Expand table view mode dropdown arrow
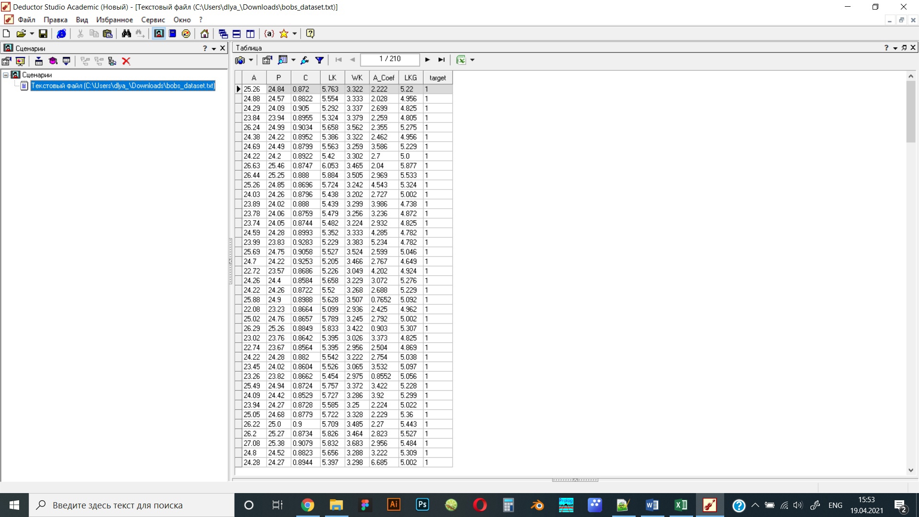Screen dimensions: 919x517 (x=293, y=60)
